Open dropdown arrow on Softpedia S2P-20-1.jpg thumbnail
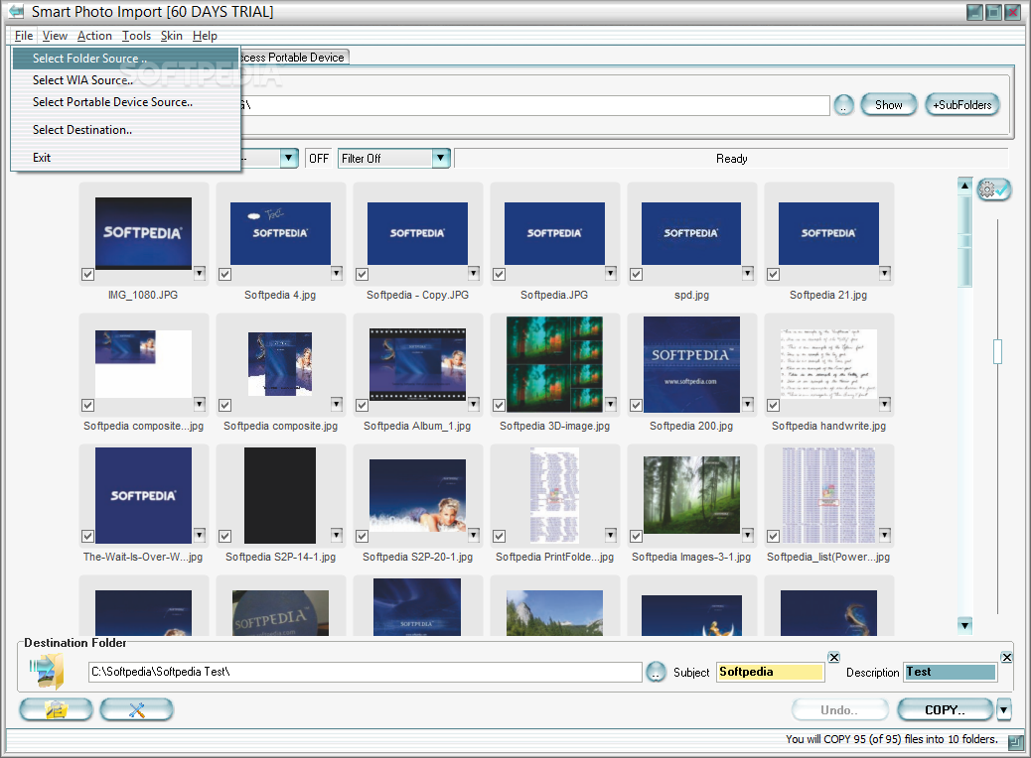Viewport: 1031px width, 758px height. tap(474, 535)
